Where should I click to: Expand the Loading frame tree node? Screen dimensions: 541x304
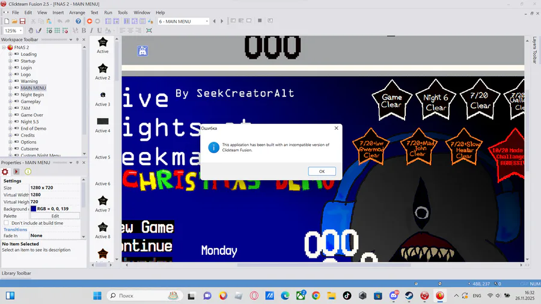point(10,54)
